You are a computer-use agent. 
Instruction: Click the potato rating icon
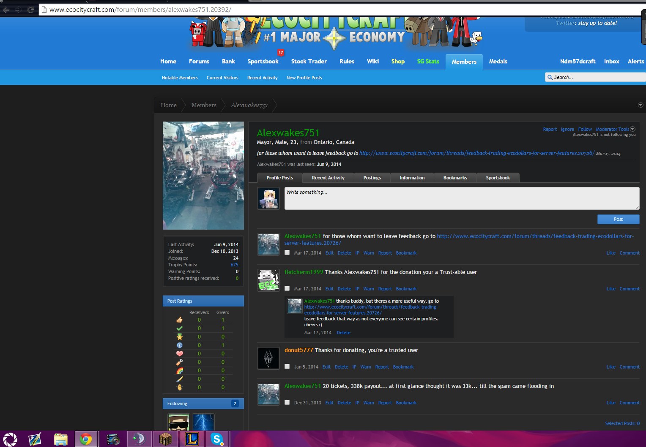coord(180,387)
